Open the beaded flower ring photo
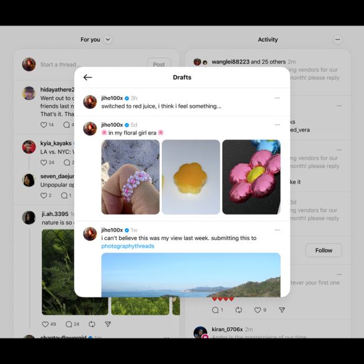Screen dimensions: 364x364 click(x=131, y=177)
